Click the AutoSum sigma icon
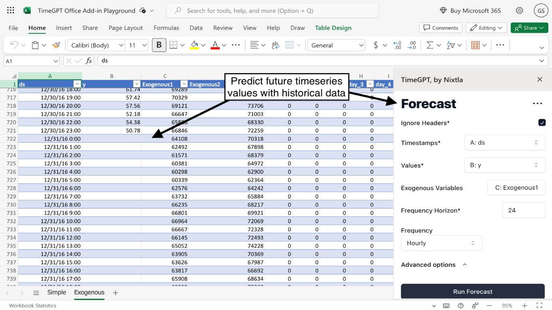Viewport: 552px width, 310px height. [430, 45]
